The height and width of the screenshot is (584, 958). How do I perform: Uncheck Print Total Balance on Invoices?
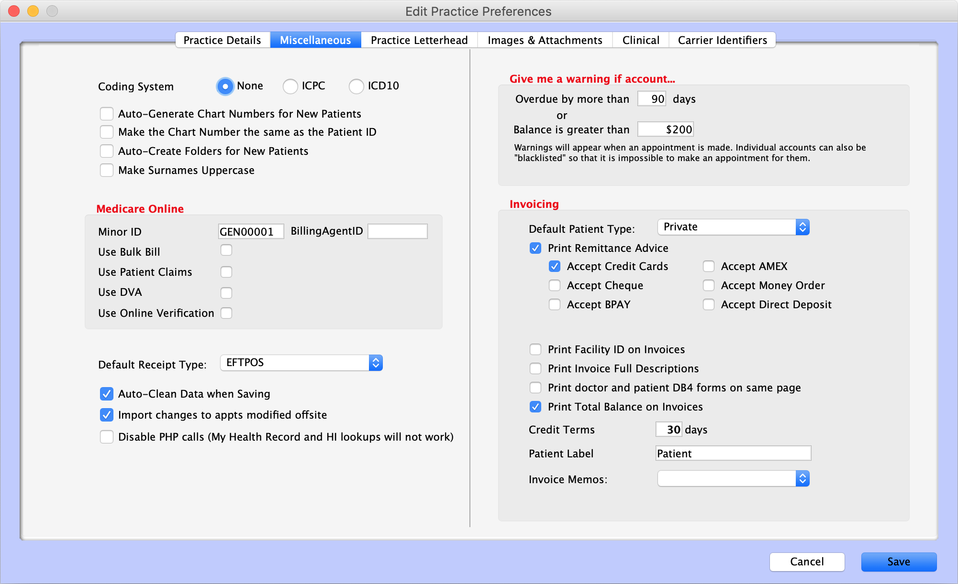click(535, 407)
